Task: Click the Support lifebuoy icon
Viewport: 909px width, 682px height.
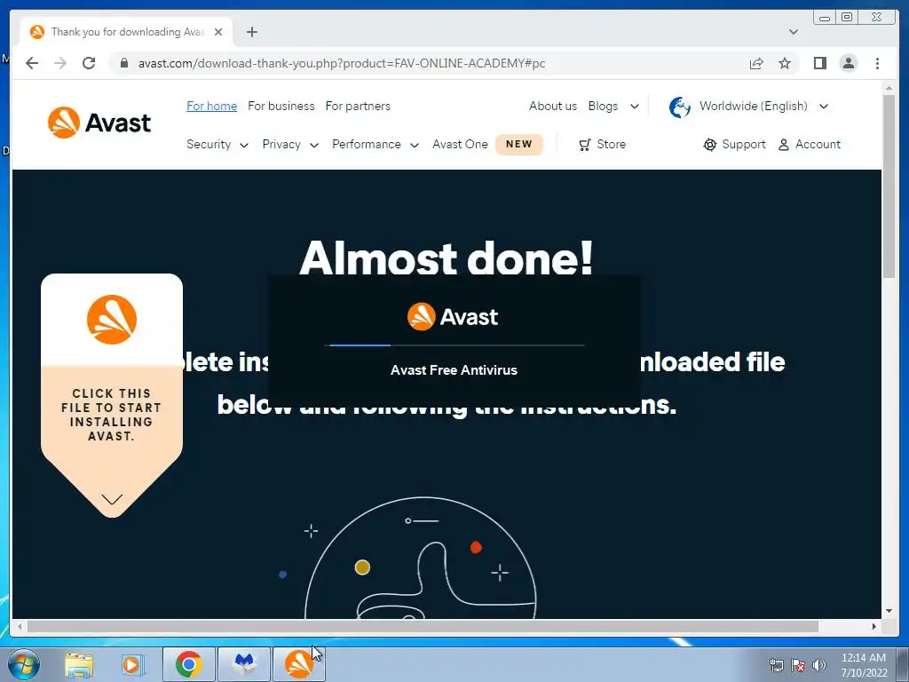Action: pyautogui.click(x=709, y=145)
